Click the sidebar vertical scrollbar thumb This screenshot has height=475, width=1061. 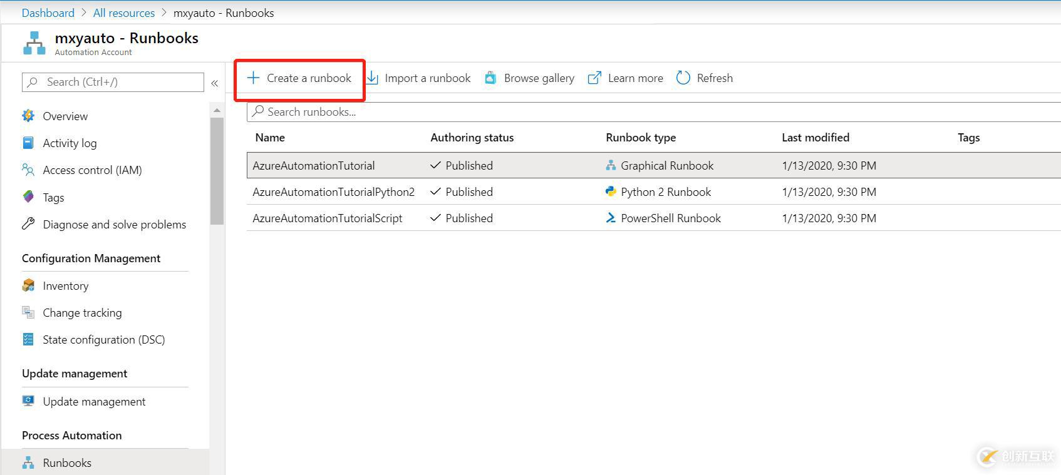(217, 171)
